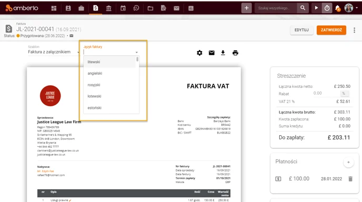362x202 pixels.
Task: Click the envelope icon beside invoice status
Action: (x=72, y=36)
